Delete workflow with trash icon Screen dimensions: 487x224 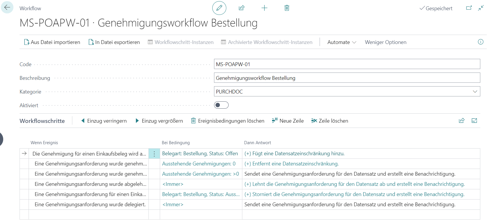click(287, 8)
